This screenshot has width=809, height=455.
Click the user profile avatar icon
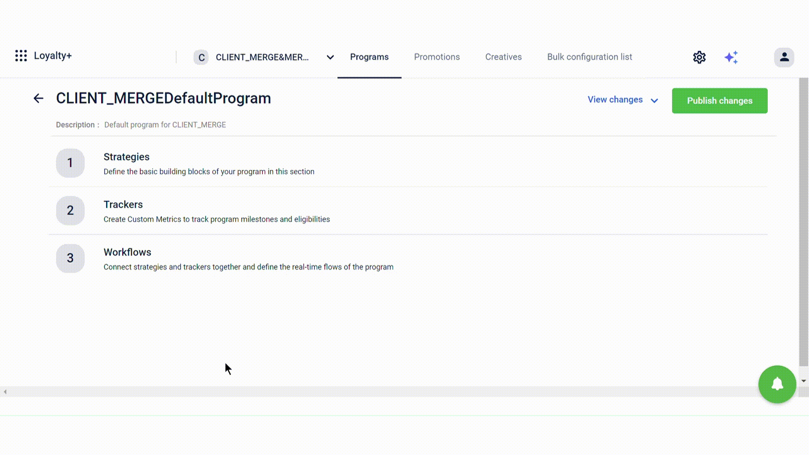point(785,57)
